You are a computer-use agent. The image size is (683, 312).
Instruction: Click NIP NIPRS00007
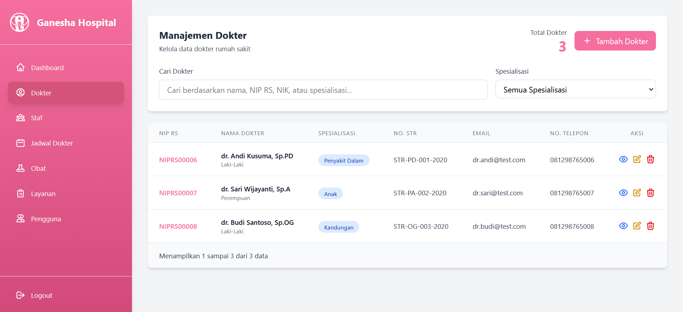point(178,193)
